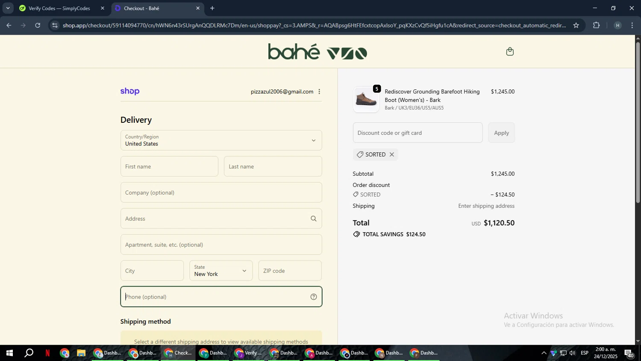This screenshot has height=361, width=641.
Task: Click the Rediscover Grounding Barefoot Hiking Boot title
Action: click(432, 96)
